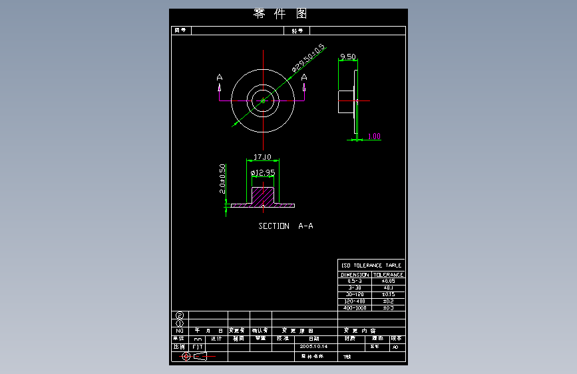
Task: Click the left A section marker
Action: [220, 78]
